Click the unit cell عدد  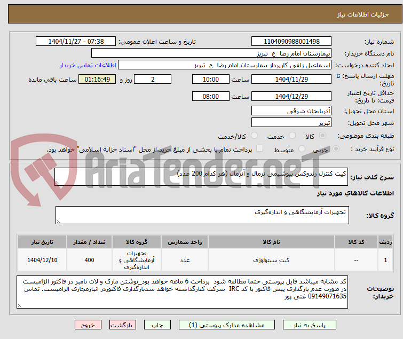tap(185, 260)
